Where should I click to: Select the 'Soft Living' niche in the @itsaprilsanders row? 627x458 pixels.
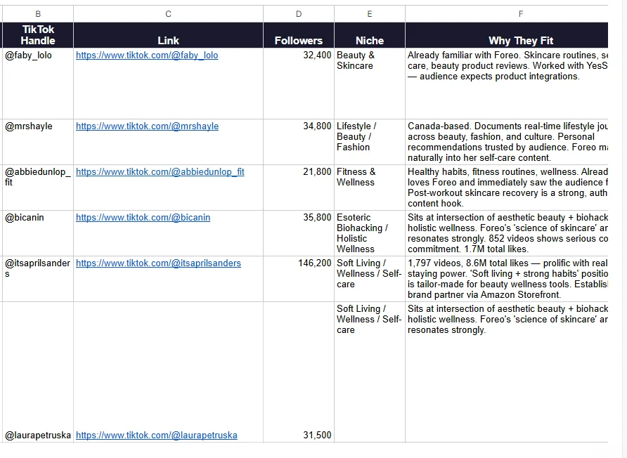(x=370, y=279)
